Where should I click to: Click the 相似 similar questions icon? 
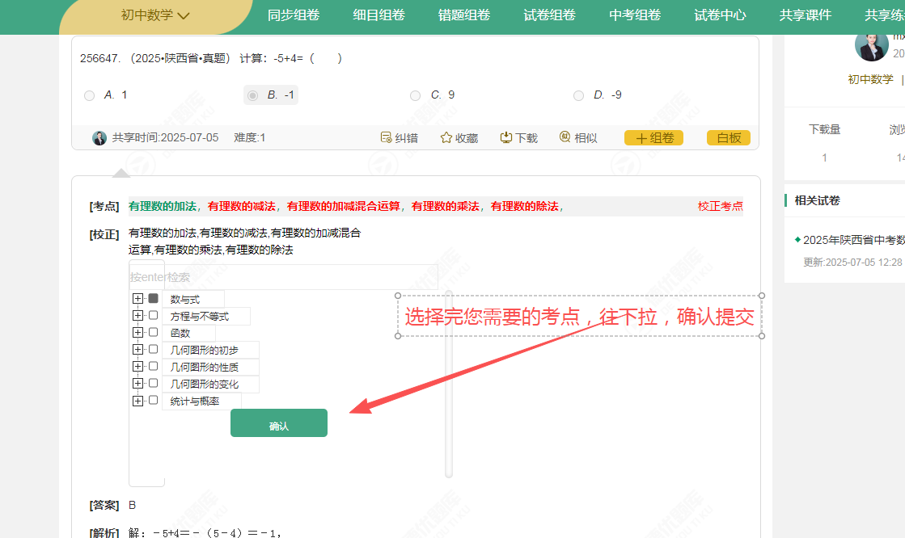[565, 137]
